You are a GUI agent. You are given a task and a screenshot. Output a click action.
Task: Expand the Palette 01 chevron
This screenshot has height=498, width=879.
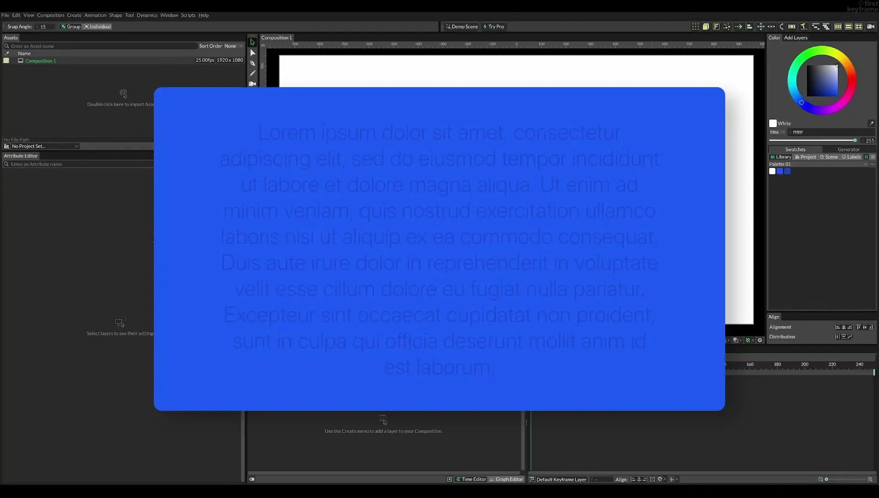(x=865, y=164)
